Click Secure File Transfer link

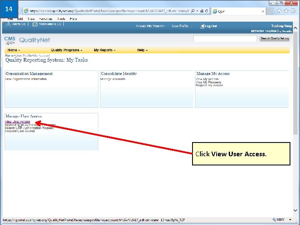coord(150,26)
